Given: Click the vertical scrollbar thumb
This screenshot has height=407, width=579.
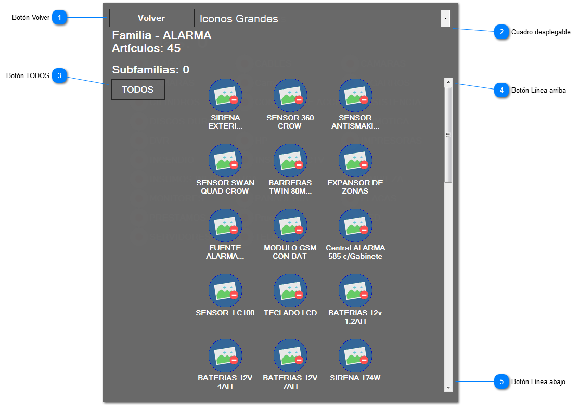Looking at the screenshot, I should 448,134.
